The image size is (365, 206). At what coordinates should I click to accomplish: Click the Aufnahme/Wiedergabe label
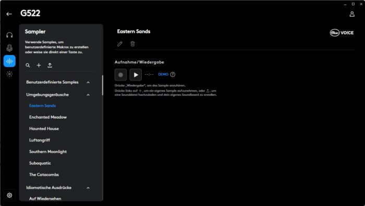pyautogui.click(x=139, y=62)
